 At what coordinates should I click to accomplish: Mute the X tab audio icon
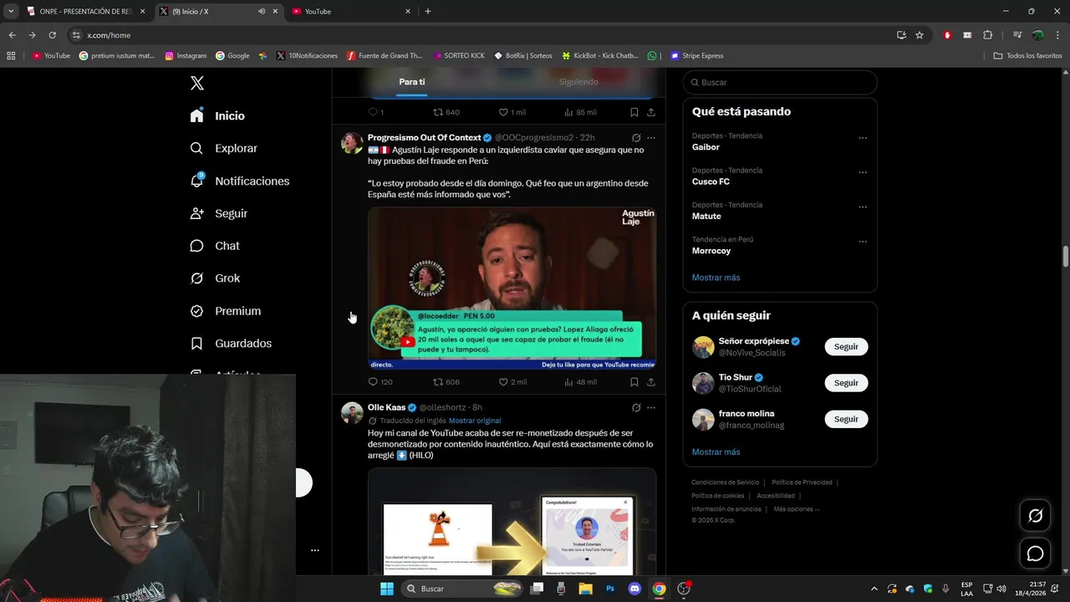point(262,12)
